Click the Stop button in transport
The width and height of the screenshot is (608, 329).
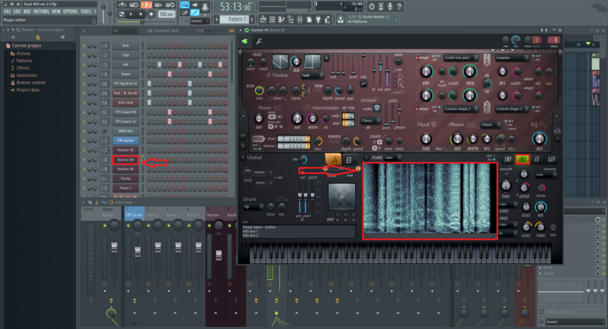tap(140, 14)
